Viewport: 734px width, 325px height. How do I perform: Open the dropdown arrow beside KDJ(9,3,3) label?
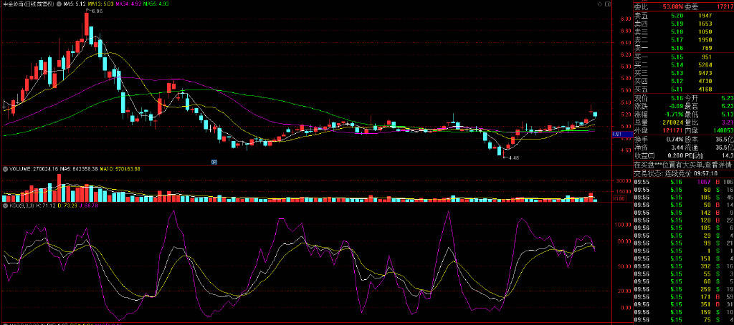coord(5,205)
